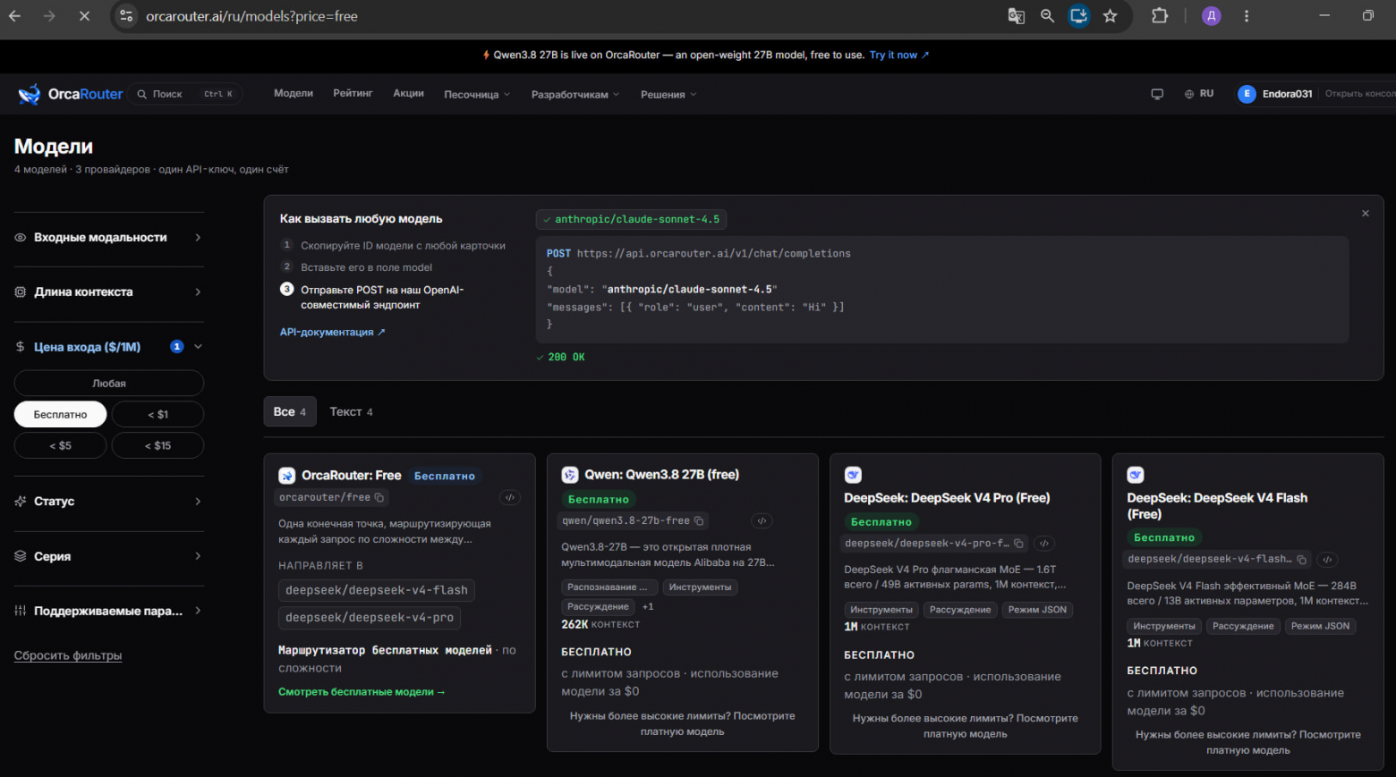Go back using the browser back arrow
Viewport: 1396px width, 777px height.
pyautogui.click(x=14, y=16)
